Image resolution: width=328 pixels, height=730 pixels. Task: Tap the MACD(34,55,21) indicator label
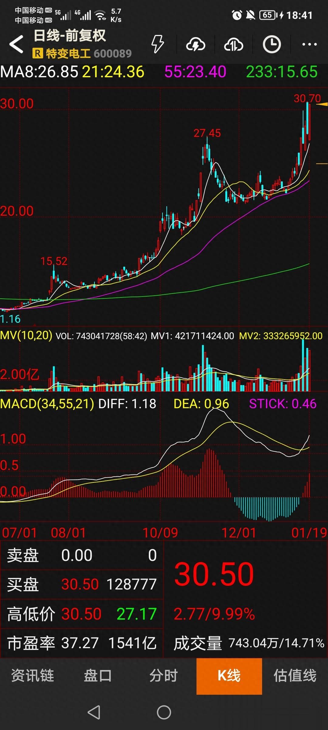[x=47, y=404]
